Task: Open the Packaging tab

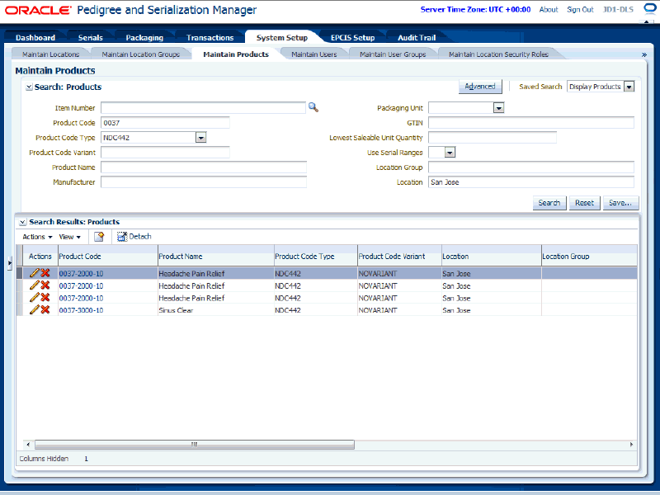Action: 144,37
